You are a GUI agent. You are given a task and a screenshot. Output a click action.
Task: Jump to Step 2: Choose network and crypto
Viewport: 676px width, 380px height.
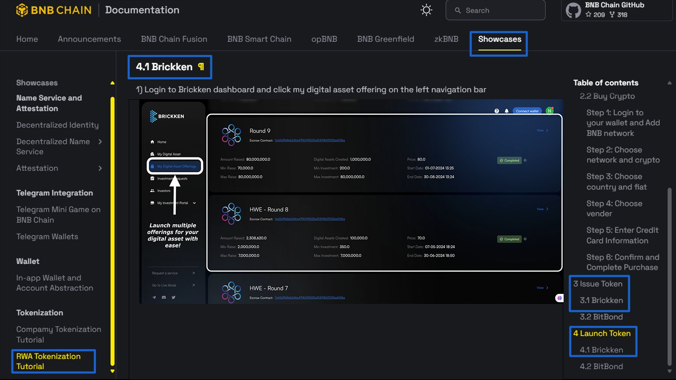(x=623, y=155)
